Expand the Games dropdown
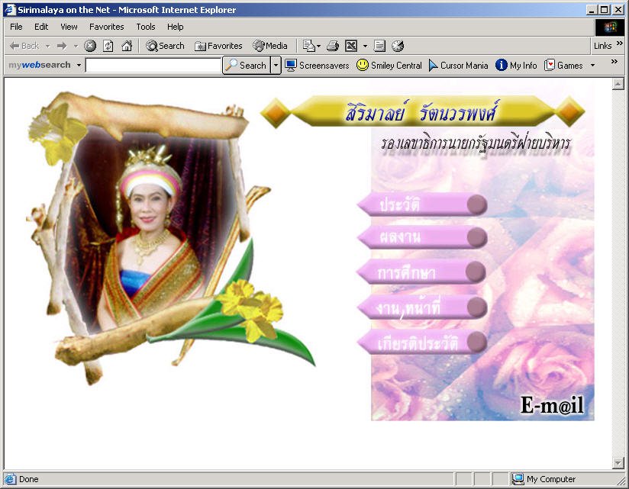 tap(592, 66)
